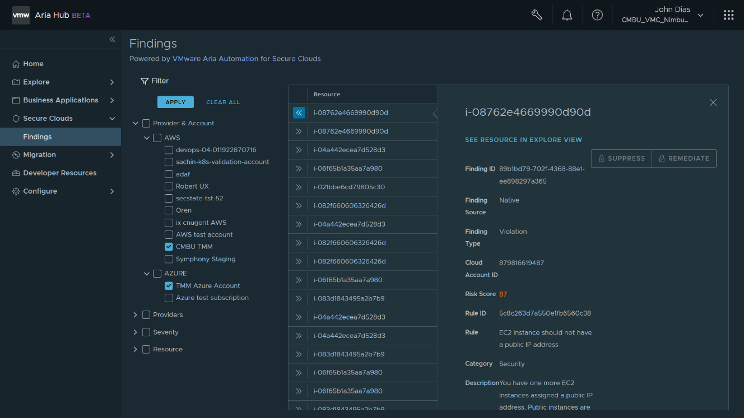Viewport: 744px width, 418px height.
Task: Enable the Robert UX account checkbox
Action: pos(169,186)
